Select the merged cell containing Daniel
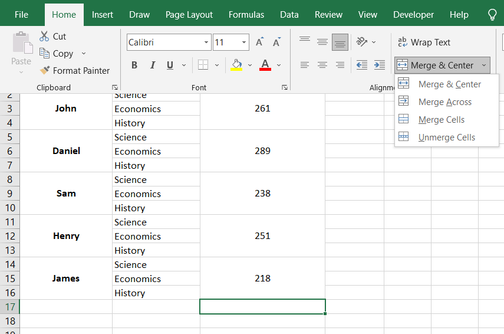 66,151
